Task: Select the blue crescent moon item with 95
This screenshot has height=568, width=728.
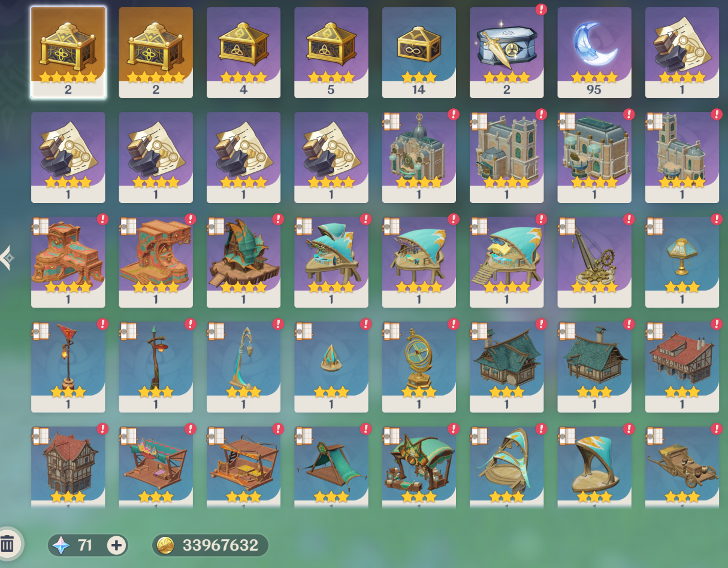Action: pos(594,53)
